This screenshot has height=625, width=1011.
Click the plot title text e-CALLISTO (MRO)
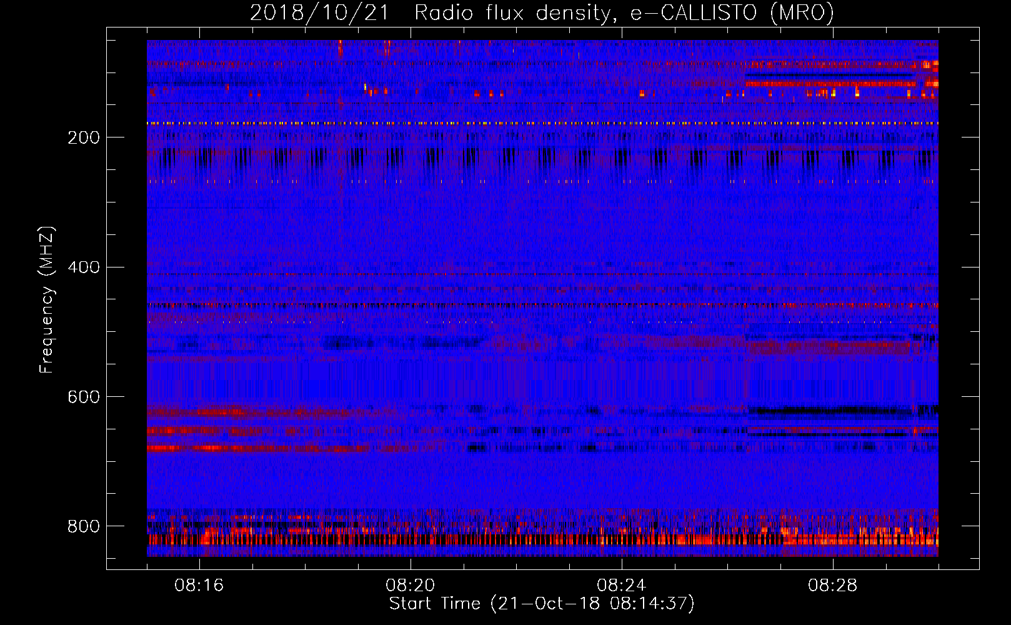click(732, 12)
